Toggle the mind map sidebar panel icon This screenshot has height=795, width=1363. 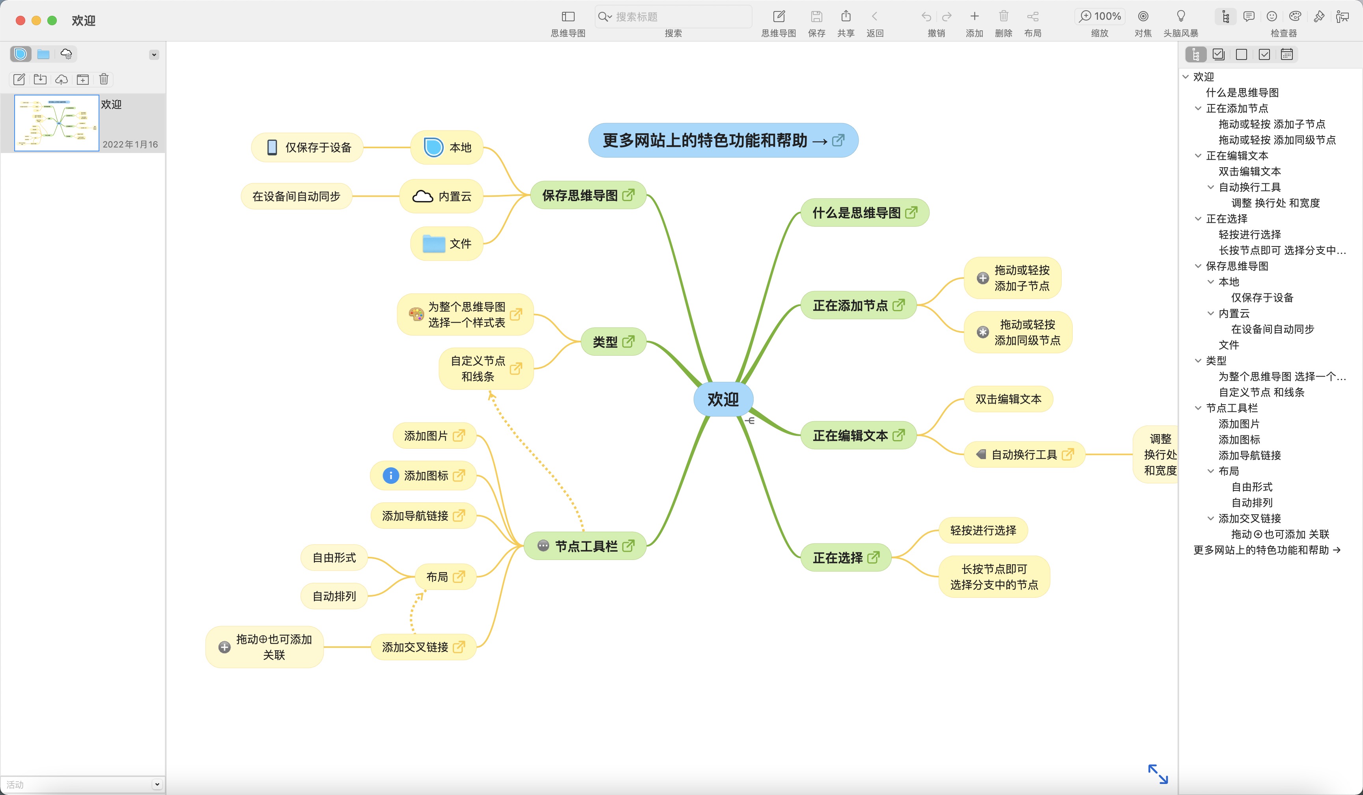(x=568, y=17)
